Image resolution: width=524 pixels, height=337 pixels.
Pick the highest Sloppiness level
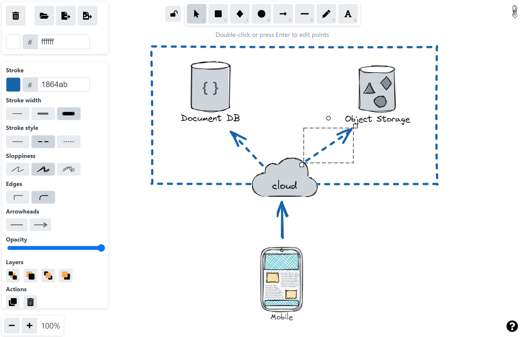point(69,169)
